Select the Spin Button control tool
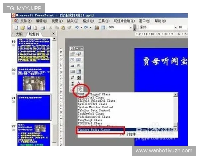Viewport: 199px width, 159px height. coord(79,78)
